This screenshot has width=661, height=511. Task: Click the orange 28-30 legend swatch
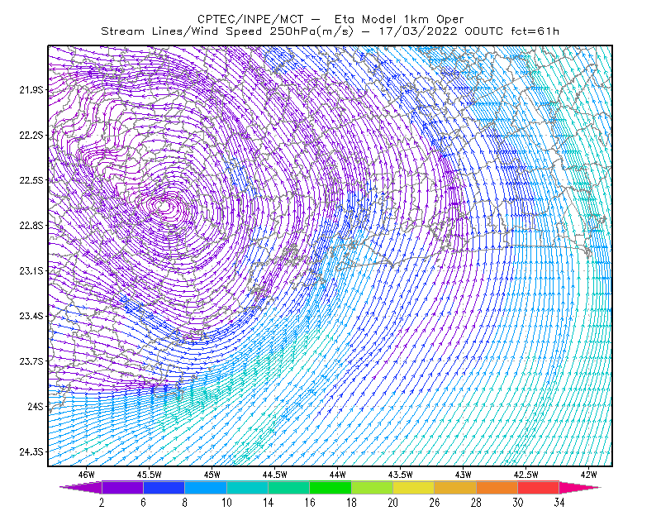point(497,487)
